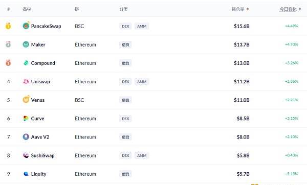307x185 pixels.
Task: Click the Liquity logo icon
Action: 26,174
